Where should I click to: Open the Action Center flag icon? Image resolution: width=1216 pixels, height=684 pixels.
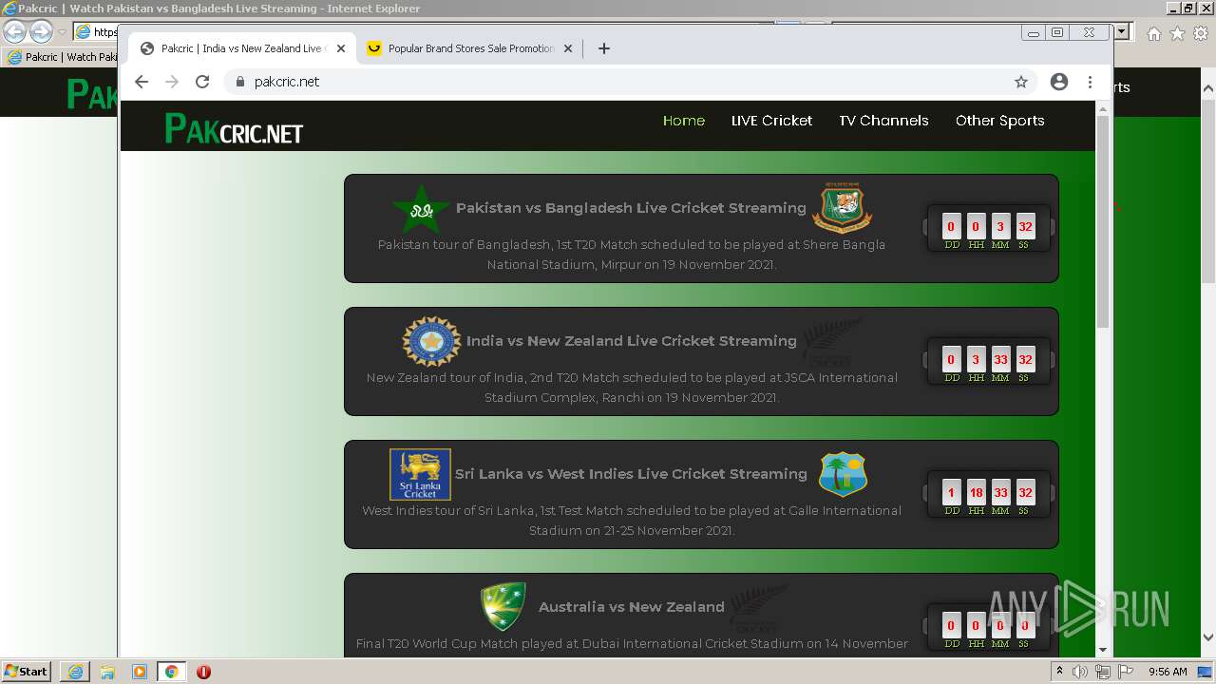(1126, 672)
